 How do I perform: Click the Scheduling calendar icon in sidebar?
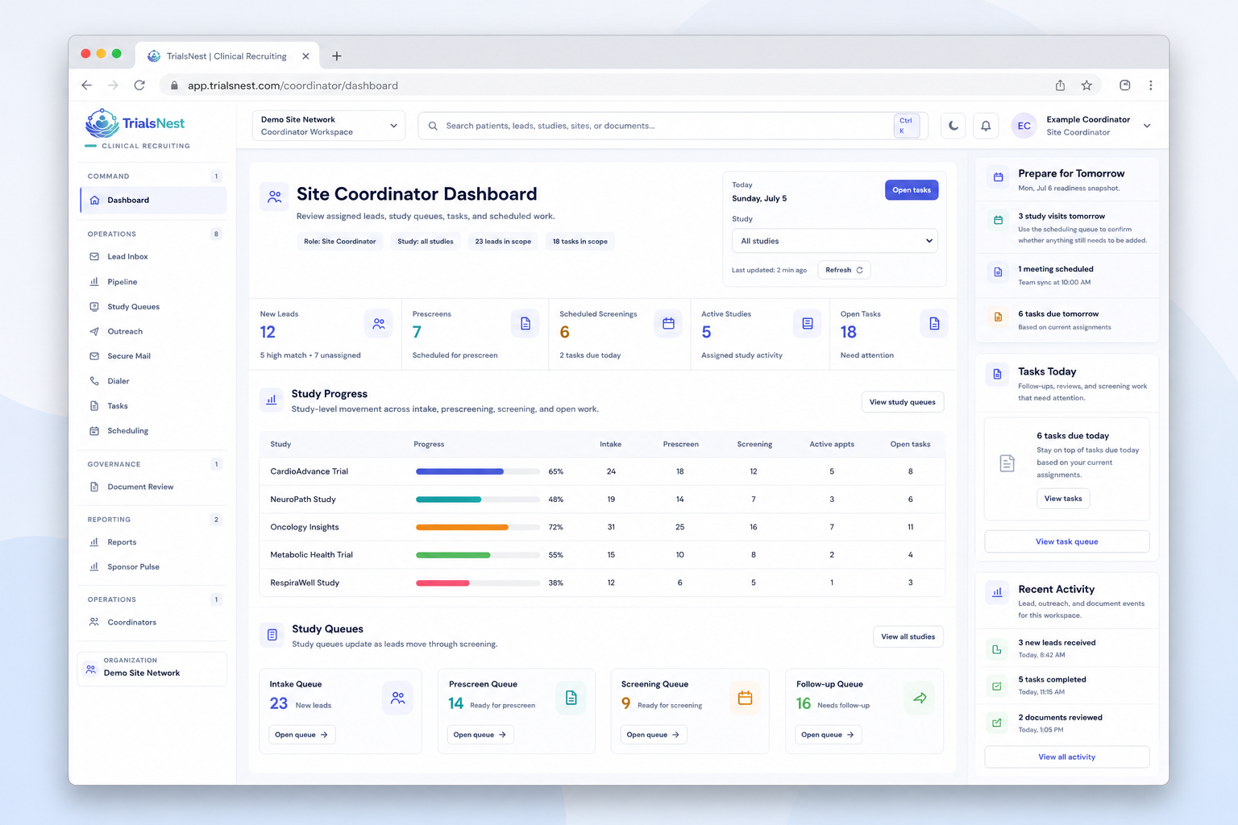pos(94,431)
